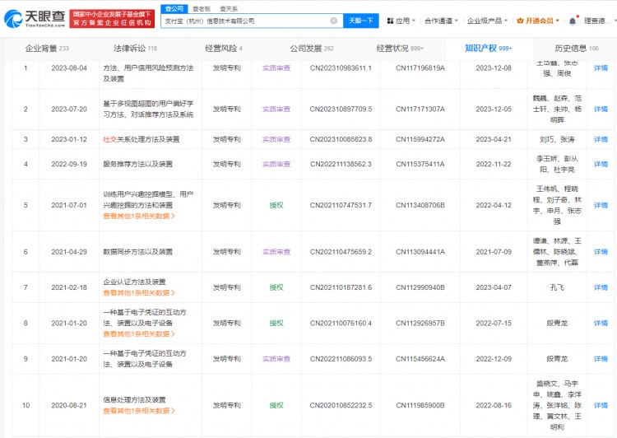The width and height of the screenshot is (617, 438).
Task: Click patent title 服务推荐方法以及装置
Action: (137, 165)
